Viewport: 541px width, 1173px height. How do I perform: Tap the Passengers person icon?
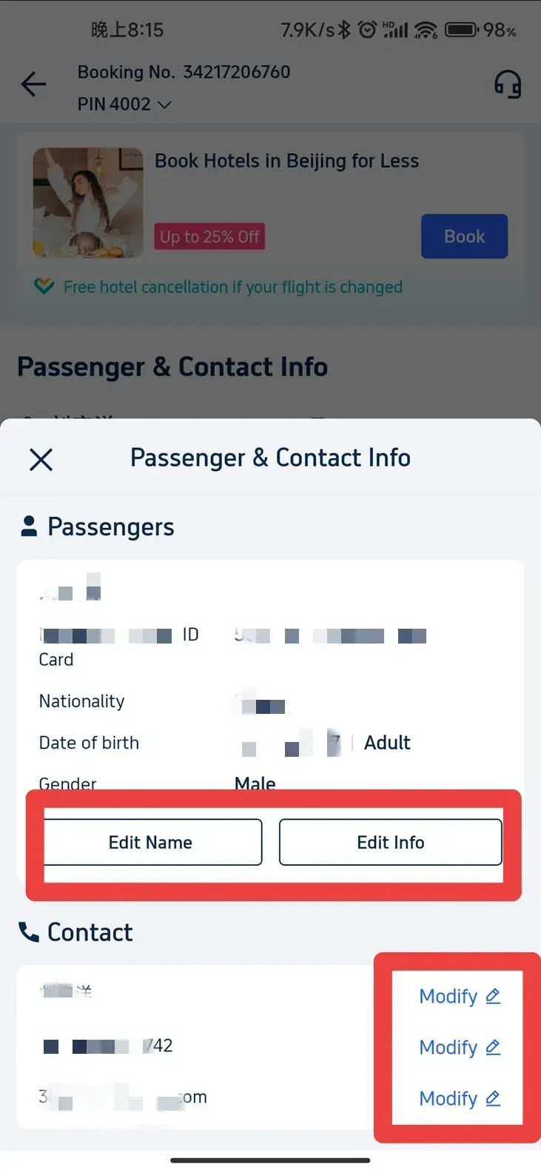(29, 527)
